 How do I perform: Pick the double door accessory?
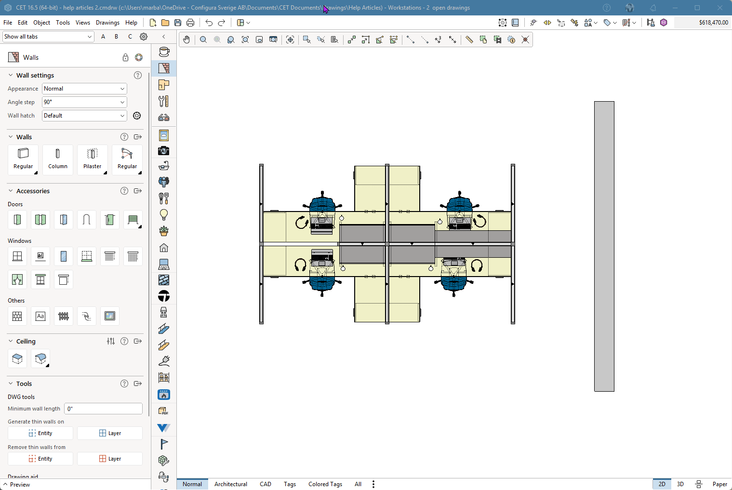pyautogui.click(x=40, y=220)
